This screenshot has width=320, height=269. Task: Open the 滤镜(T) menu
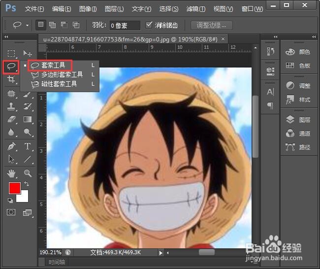[196, 9]
